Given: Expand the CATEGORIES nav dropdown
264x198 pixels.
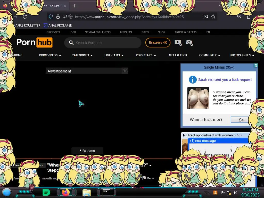Looking at the screenshot, I should click(x=82, y=55).
